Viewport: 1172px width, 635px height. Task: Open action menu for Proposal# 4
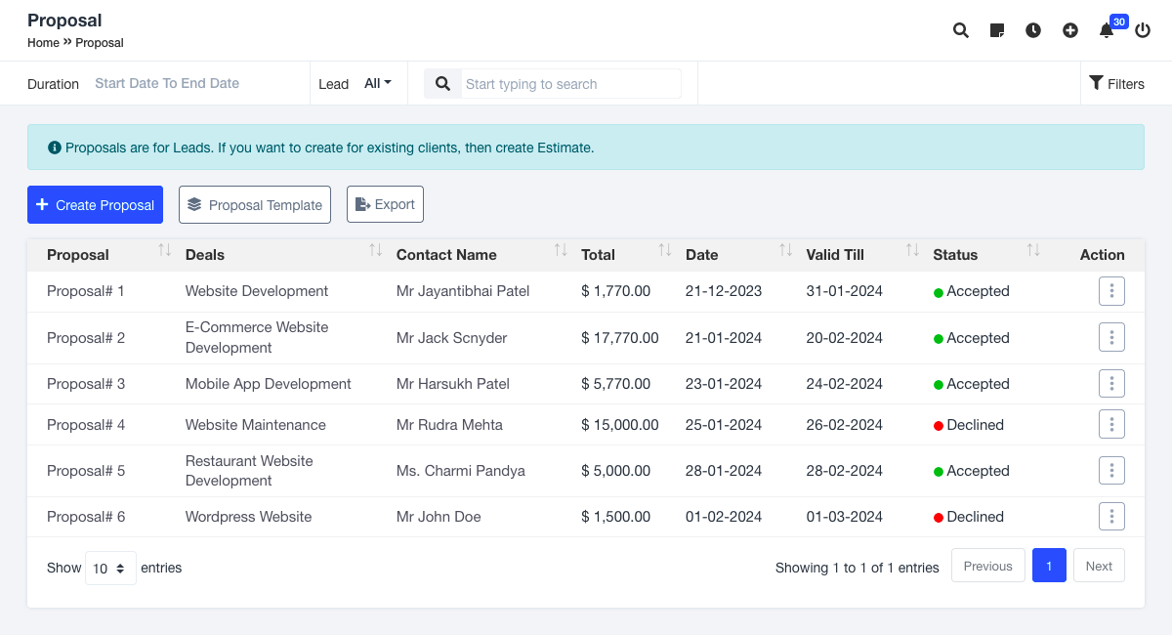pos(1111,425)
